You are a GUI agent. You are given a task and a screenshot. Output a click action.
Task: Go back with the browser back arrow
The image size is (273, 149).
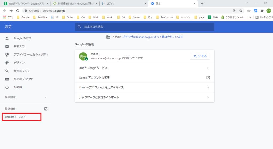pyautogui.click(x=5, y=11)
